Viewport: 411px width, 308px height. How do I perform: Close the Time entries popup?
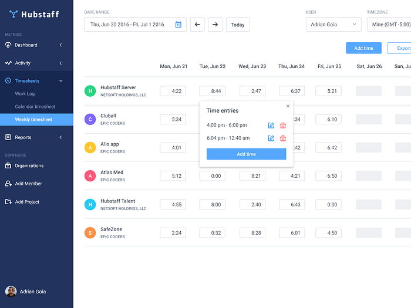coord(288,106)
